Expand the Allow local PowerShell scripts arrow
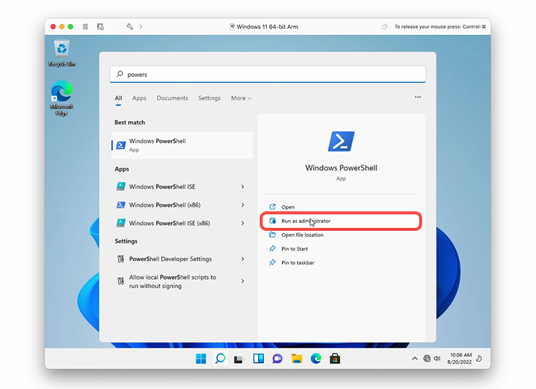The width and height of the screenshot is (536, 389). tap(243, 281)
